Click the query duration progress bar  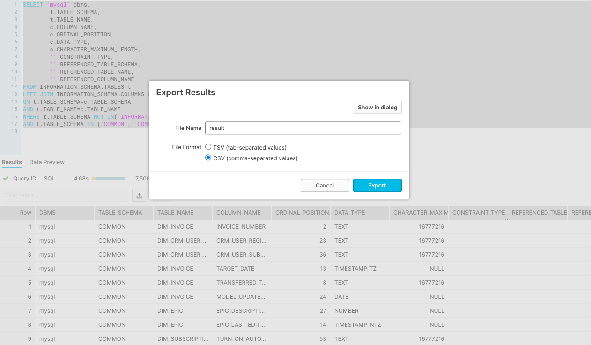pyautogui.click(x=109, y=179)
